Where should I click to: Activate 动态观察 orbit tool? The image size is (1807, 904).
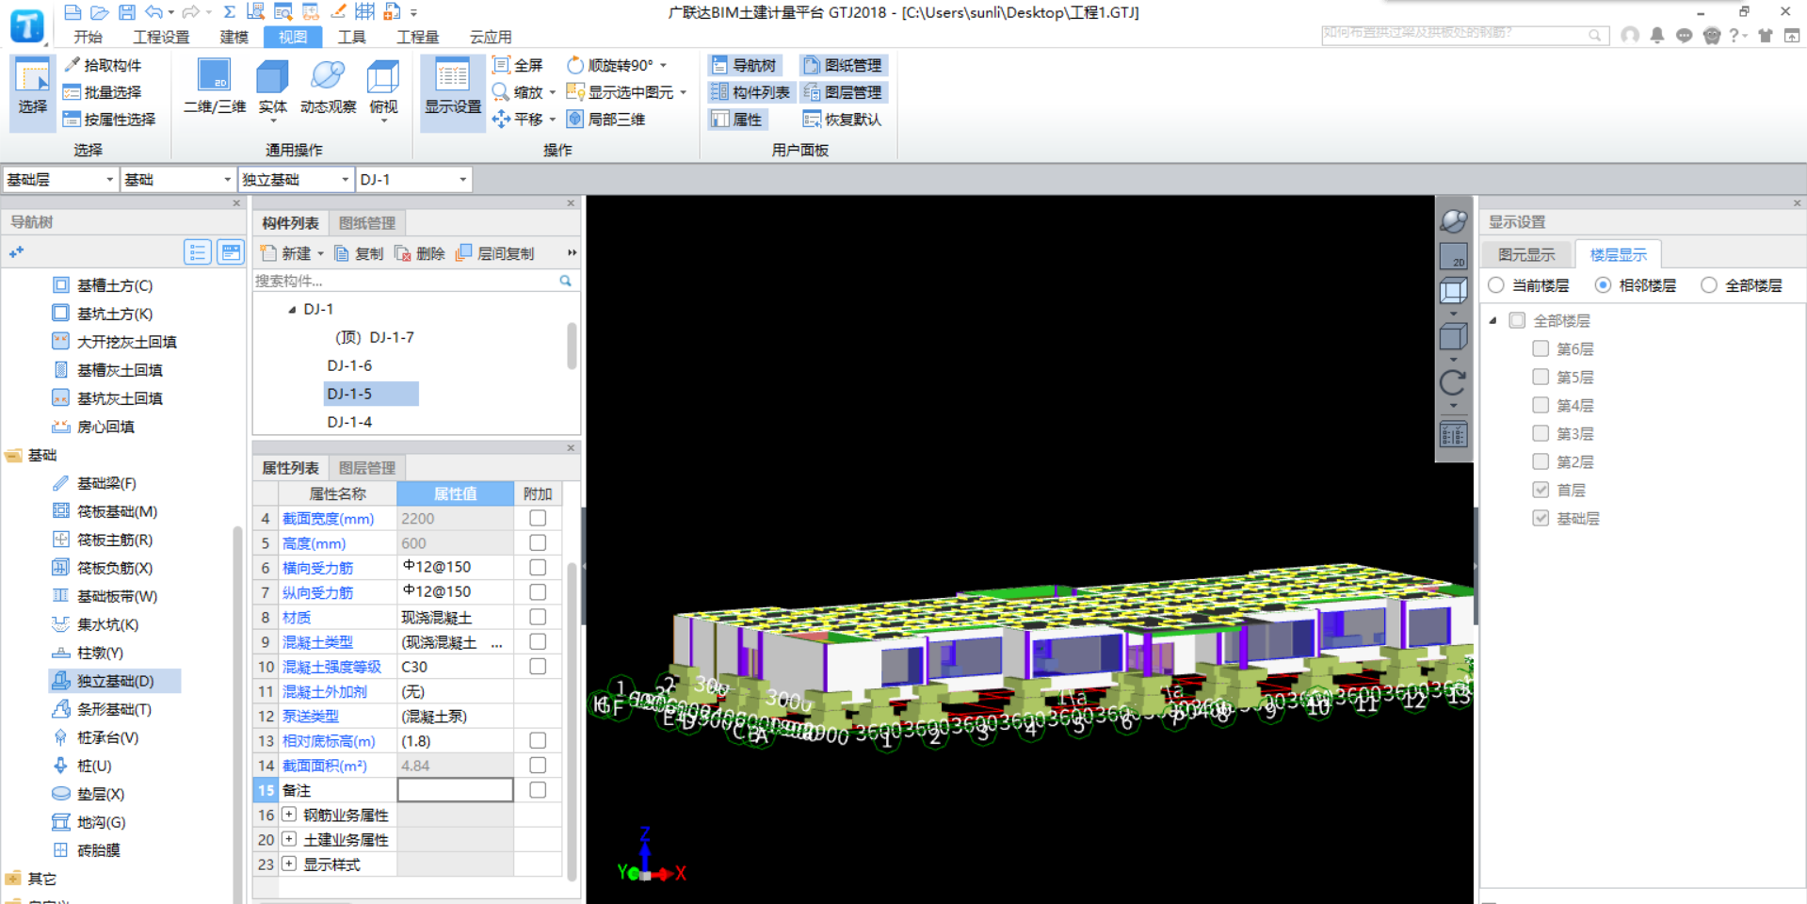pos(328,88)
